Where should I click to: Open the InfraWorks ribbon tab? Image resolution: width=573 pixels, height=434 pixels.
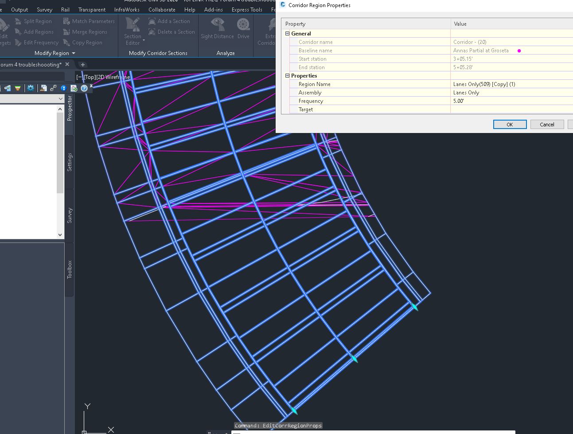point(127,9)
